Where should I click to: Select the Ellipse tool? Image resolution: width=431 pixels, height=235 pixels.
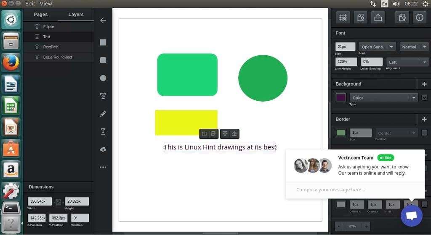(x=103, y=78)
